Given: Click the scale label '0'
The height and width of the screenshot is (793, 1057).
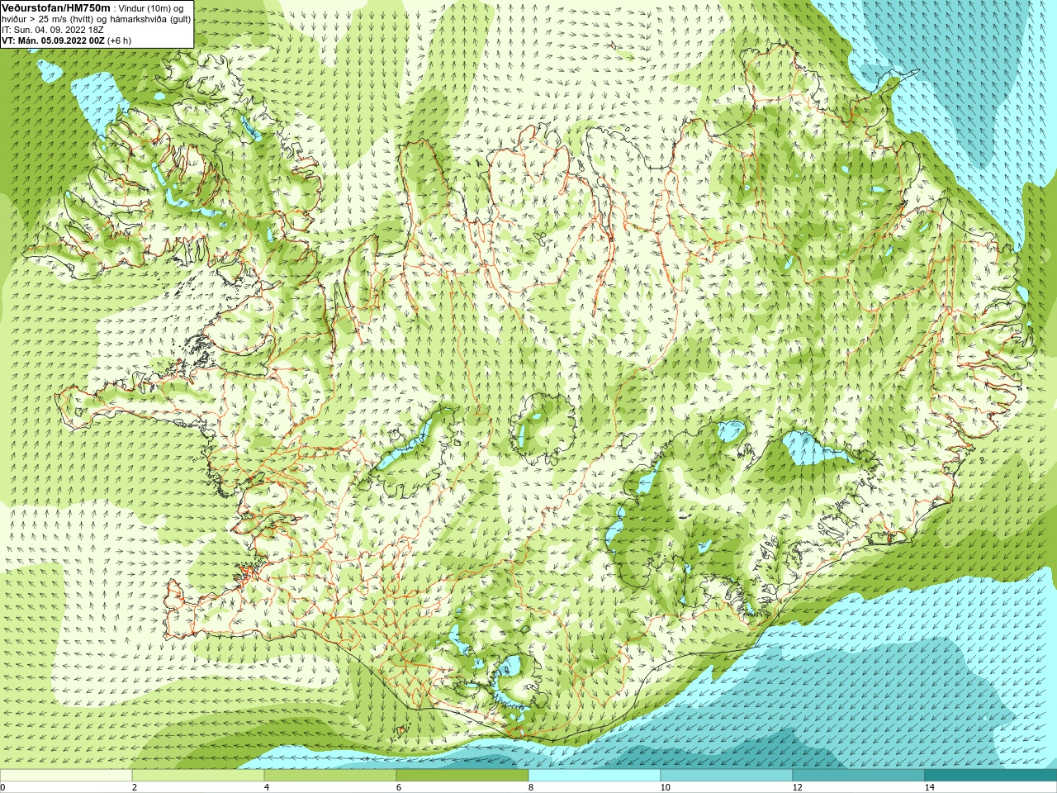Looking at the screenshot, I should click(3, 787).
